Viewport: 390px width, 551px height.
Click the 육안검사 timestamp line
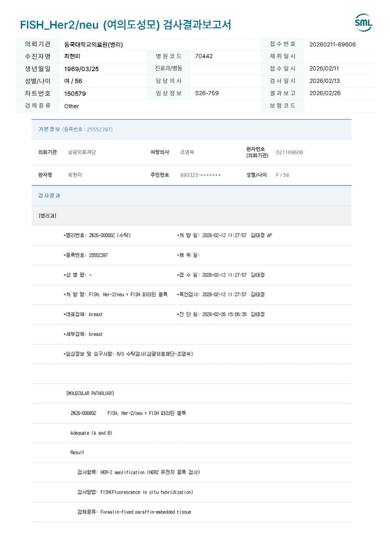pyautogui.click(x=221, y=294)
